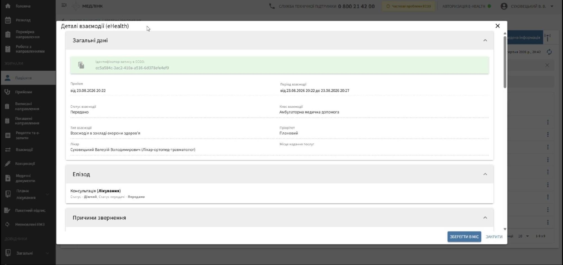Click the book icon beside Загальні
The width and height of the screenshot is (563, 265).
click(x=8, y=253)
